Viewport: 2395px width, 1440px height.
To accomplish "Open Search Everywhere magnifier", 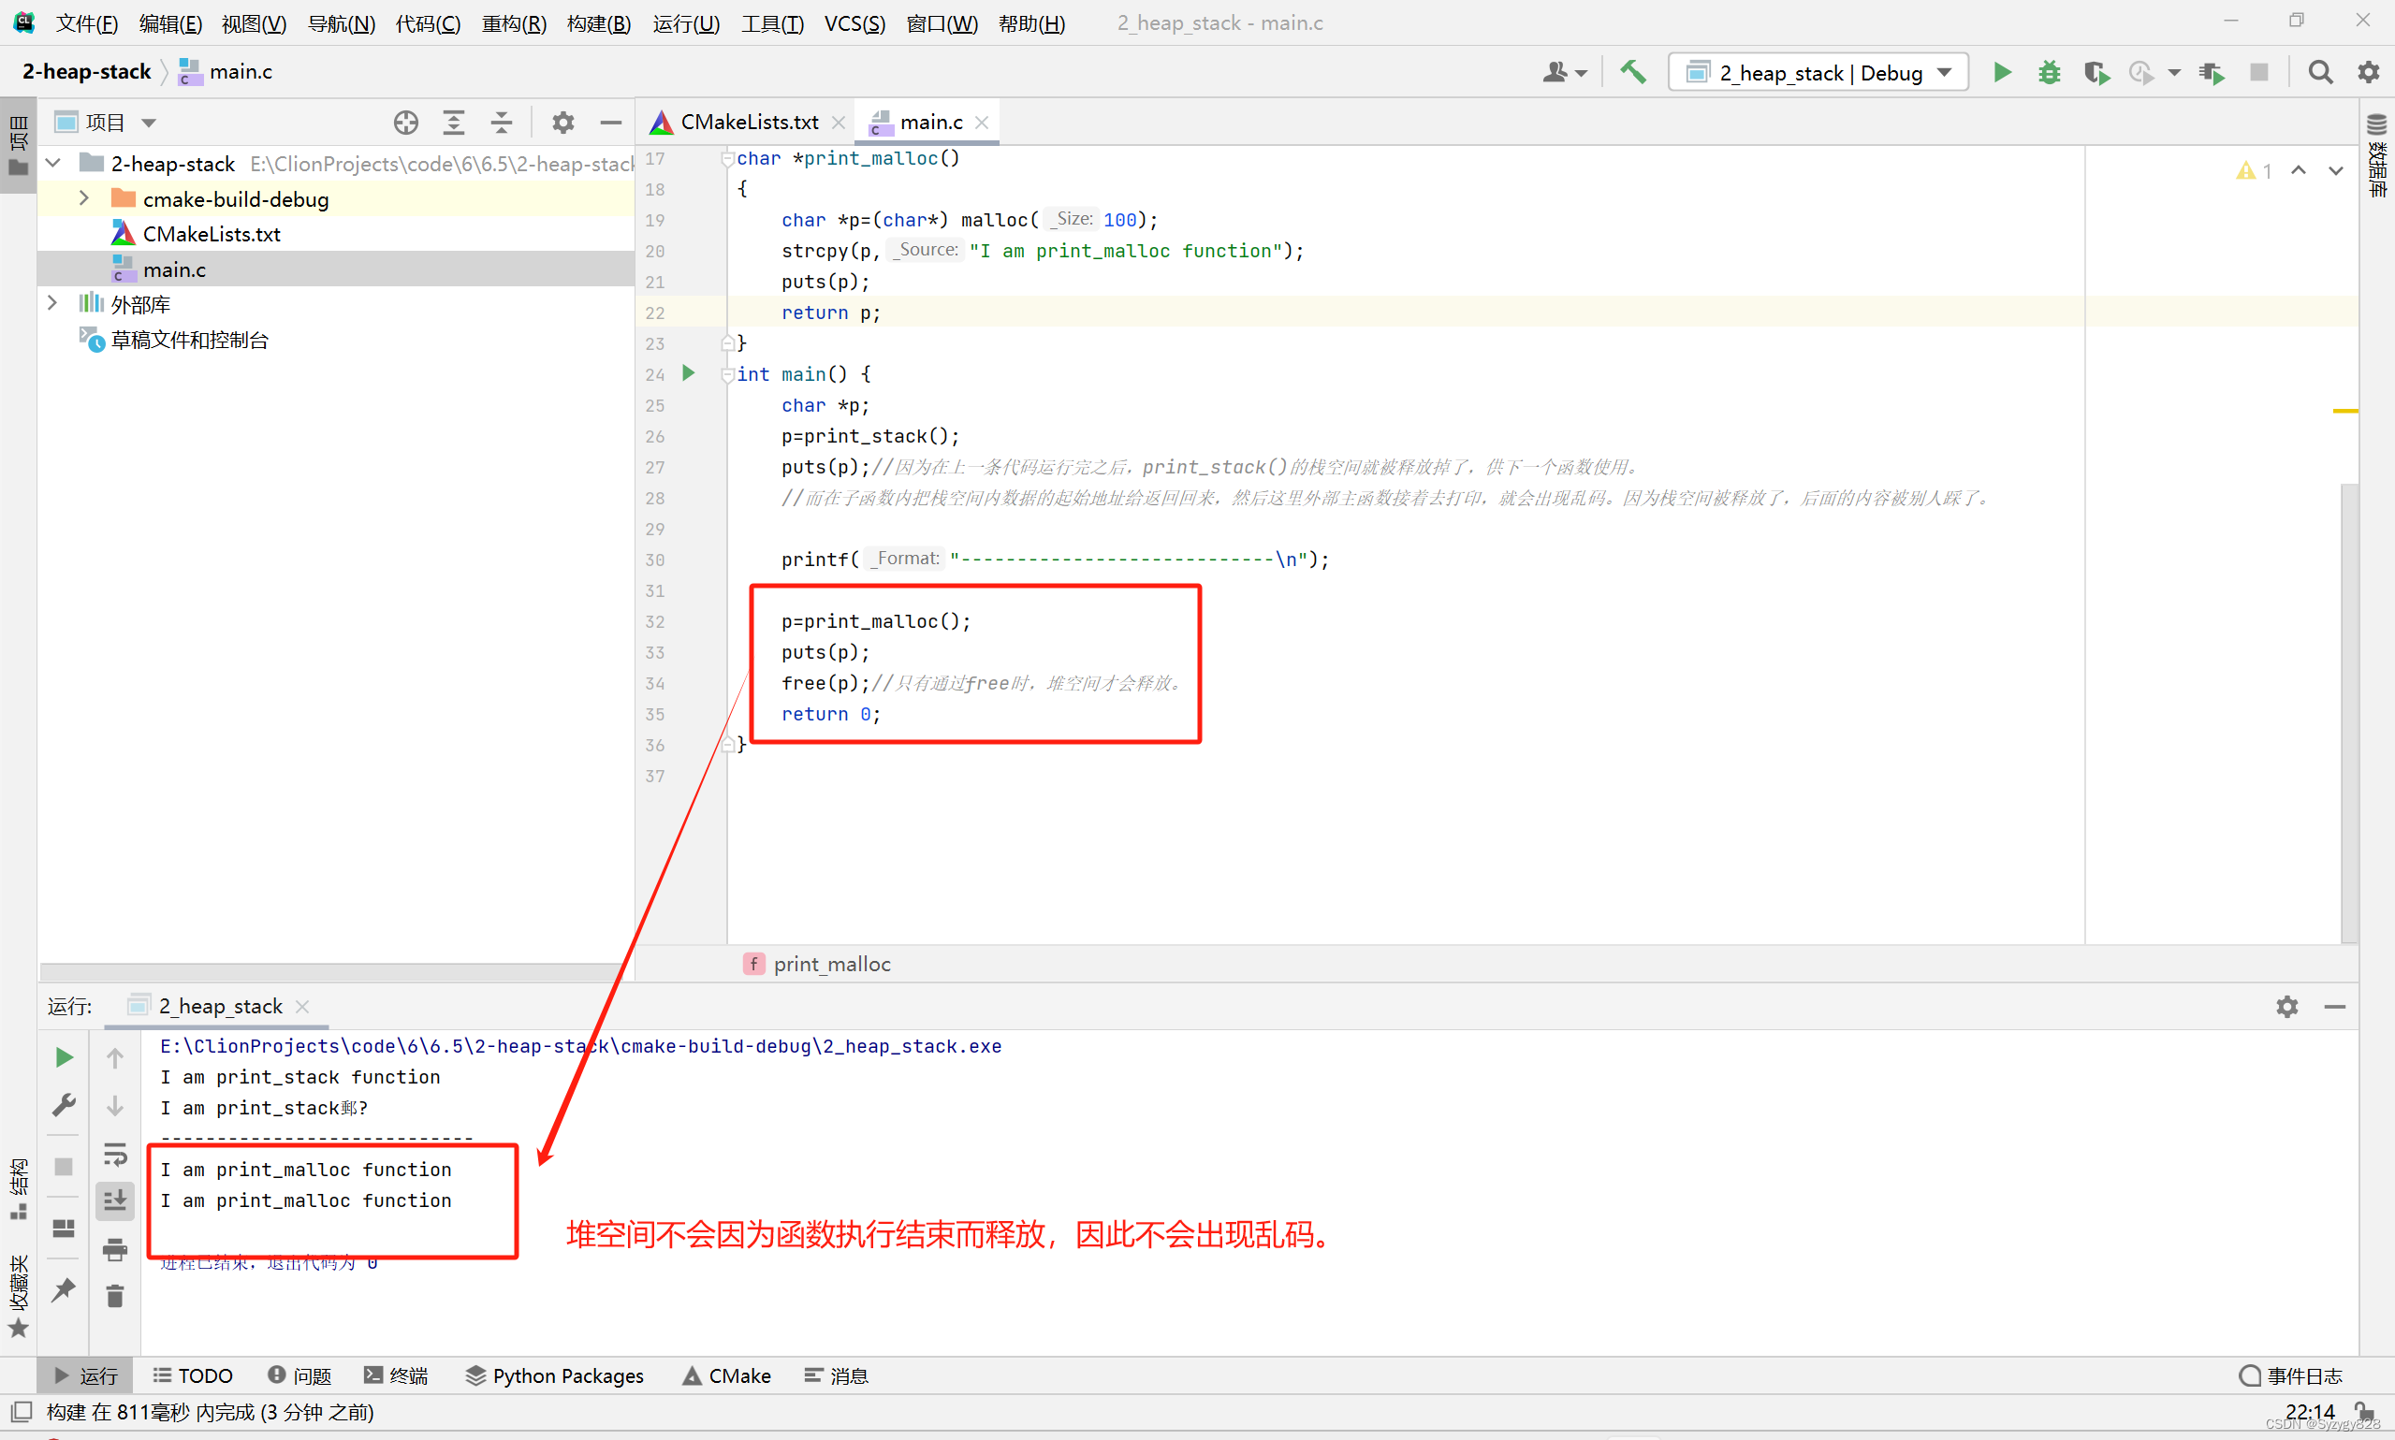I will (x=2320, y=73).
